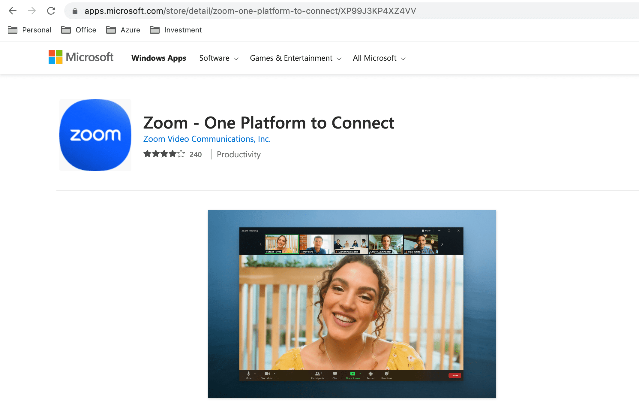Expand the Software dropdown menu

219,58
